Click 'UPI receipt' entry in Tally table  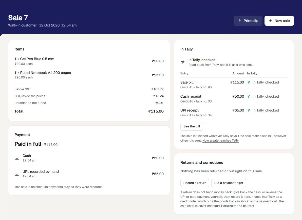click(189, 110)
